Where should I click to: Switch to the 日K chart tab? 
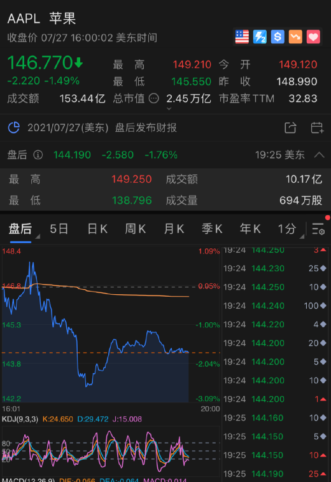(x=97, y=229)
